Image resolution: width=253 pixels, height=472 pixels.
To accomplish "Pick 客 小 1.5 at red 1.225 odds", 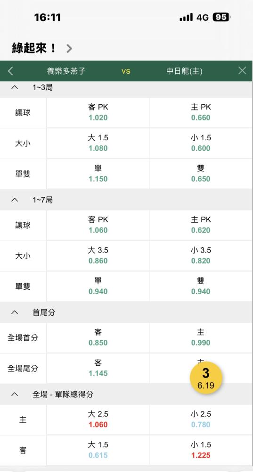I will [x=201, y=450].
